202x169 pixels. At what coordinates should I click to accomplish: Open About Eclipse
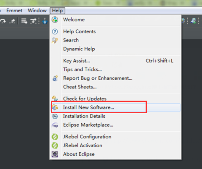pyautogui.click(x=115, y=154)
